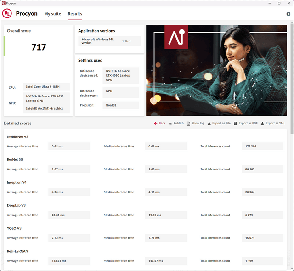This screenshot has height=271, width=294.
Task: Click the MobileNet V3 section heading
Action: point(17,136)
